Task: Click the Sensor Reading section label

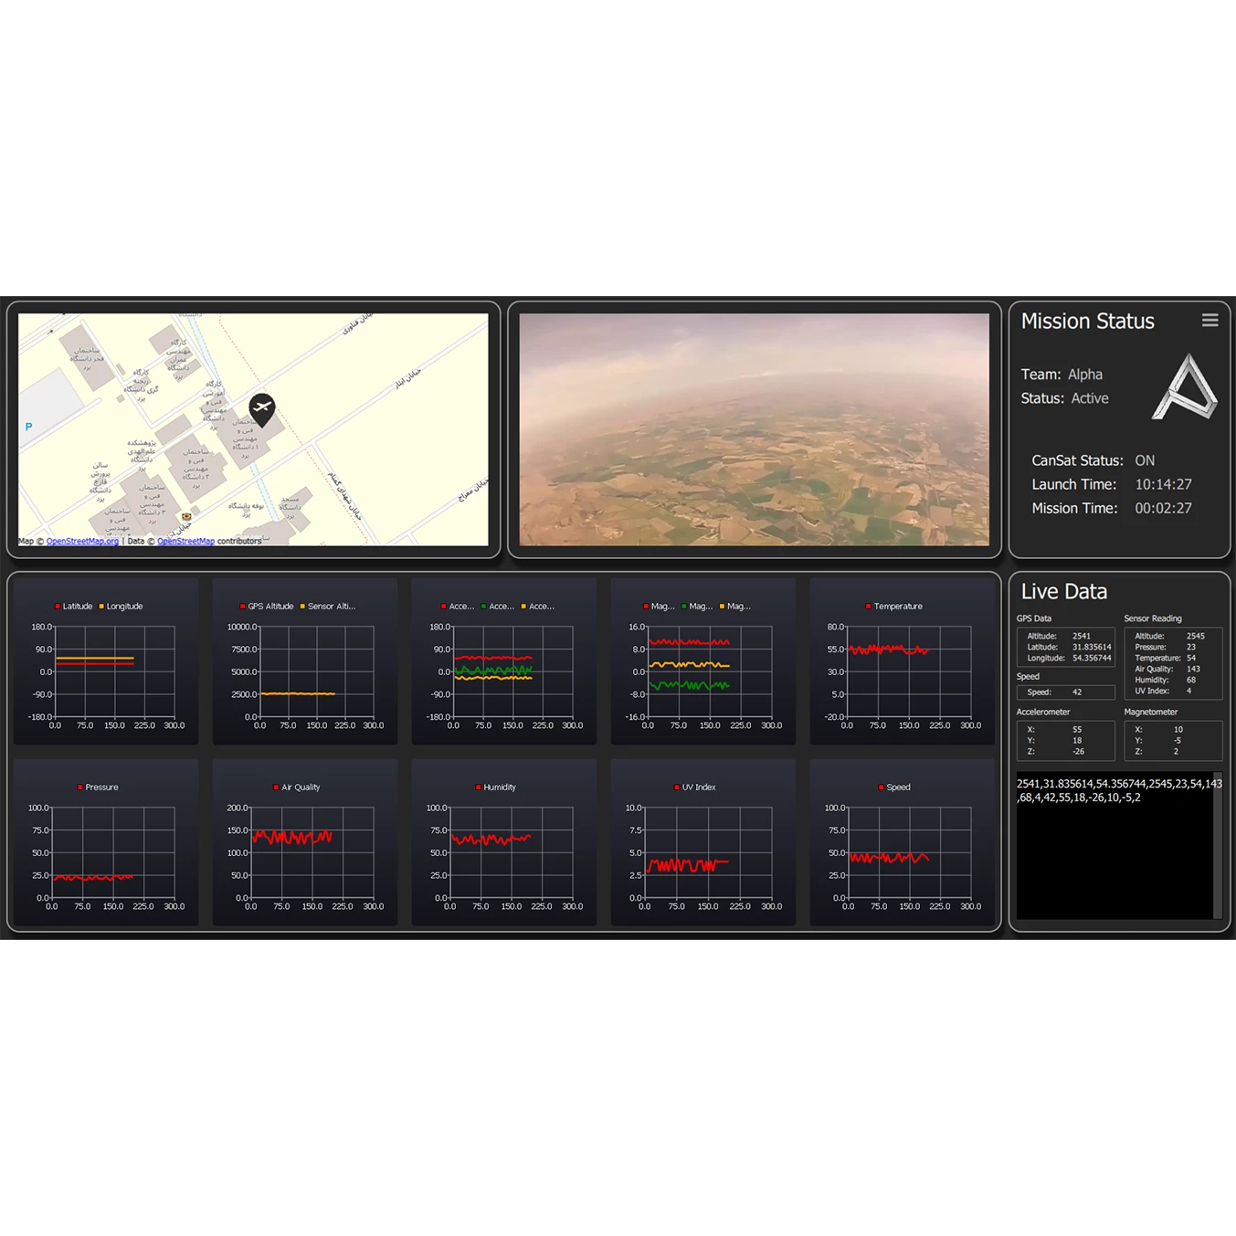Action: tap(1152, 618)
